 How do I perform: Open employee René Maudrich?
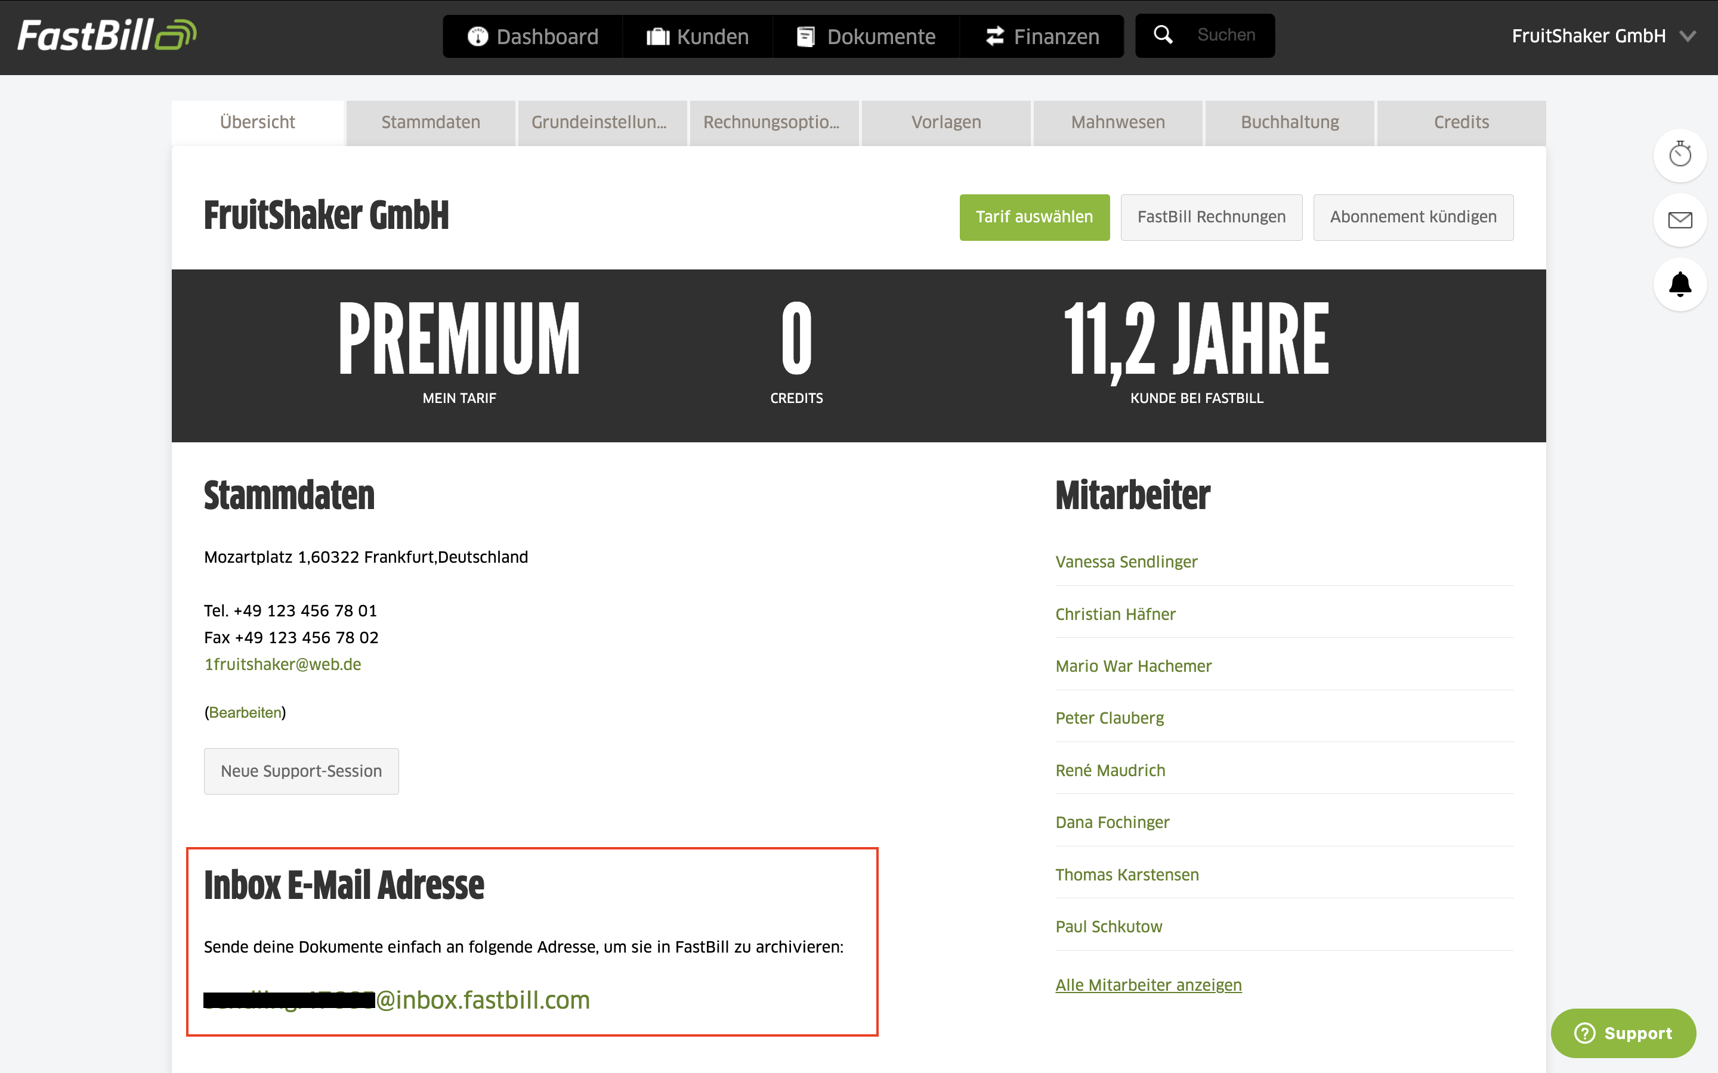(x=1110, y=770)
